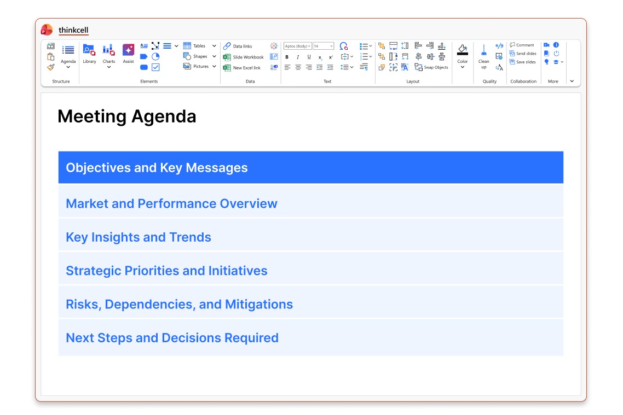Click the connector line element icon
This screenshot has width=623, height=415.
tap(155, 46)
